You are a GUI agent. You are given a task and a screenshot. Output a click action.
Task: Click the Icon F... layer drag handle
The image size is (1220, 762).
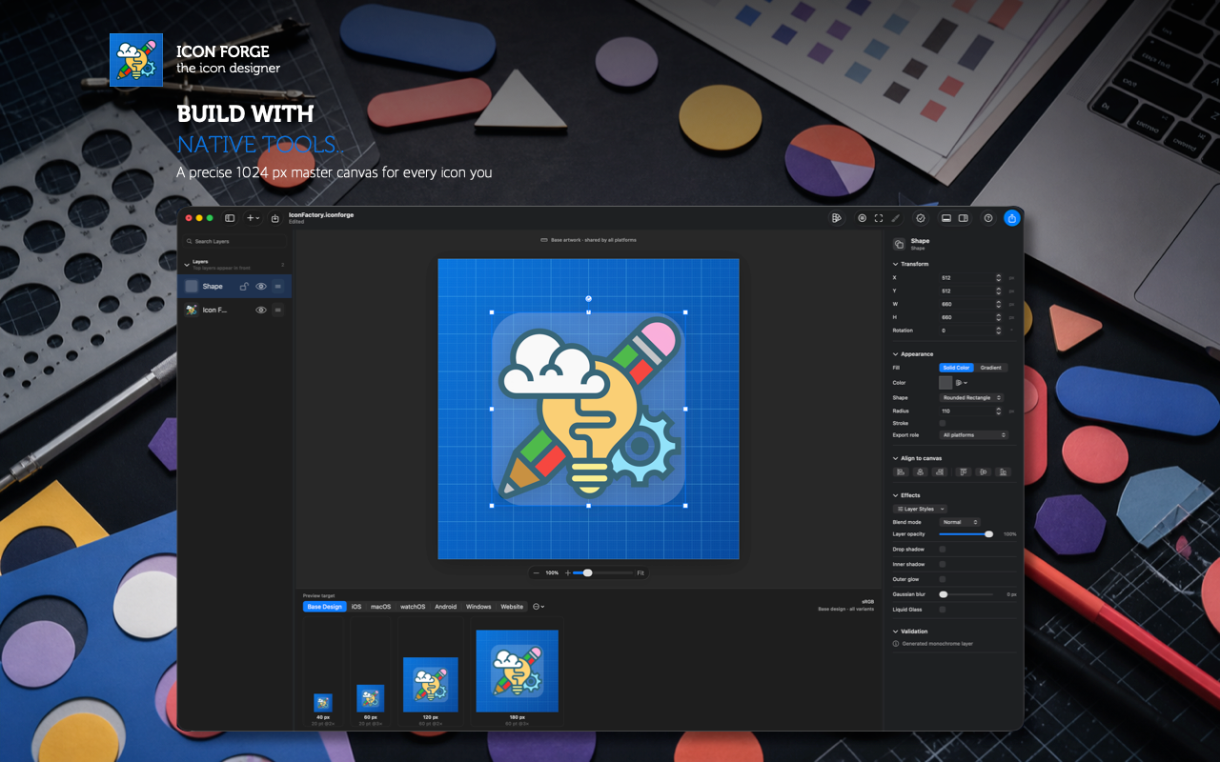pos(278,310)
